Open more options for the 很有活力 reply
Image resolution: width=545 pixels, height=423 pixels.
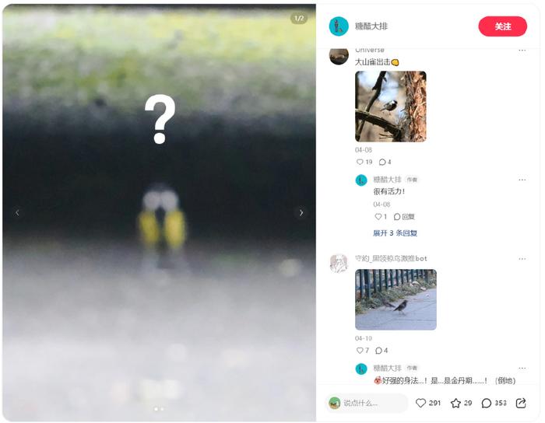point(522,180)
